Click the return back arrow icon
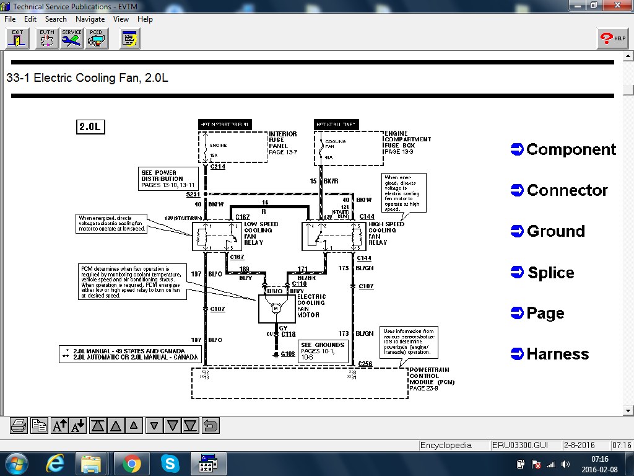Image resolution: width=634 pixels, height=476 pixels. coord(211,425)
